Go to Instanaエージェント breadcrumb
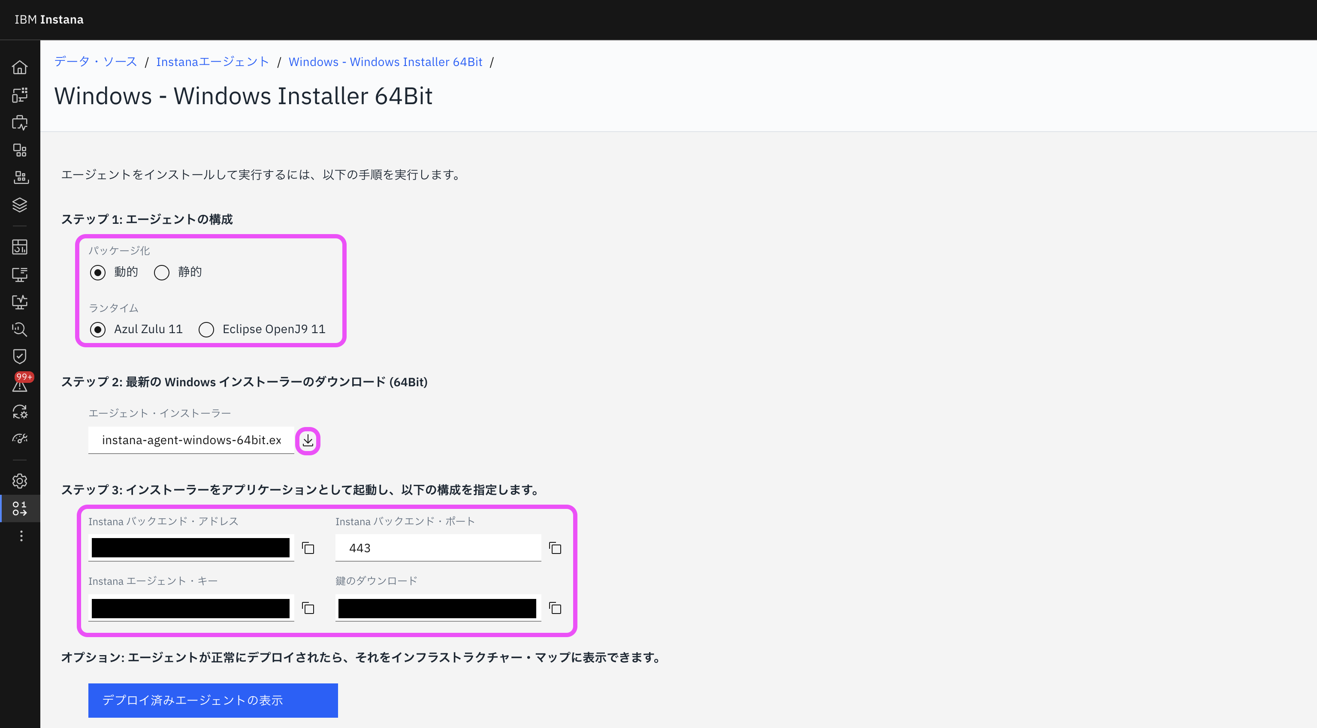 (x=213, y=62)
